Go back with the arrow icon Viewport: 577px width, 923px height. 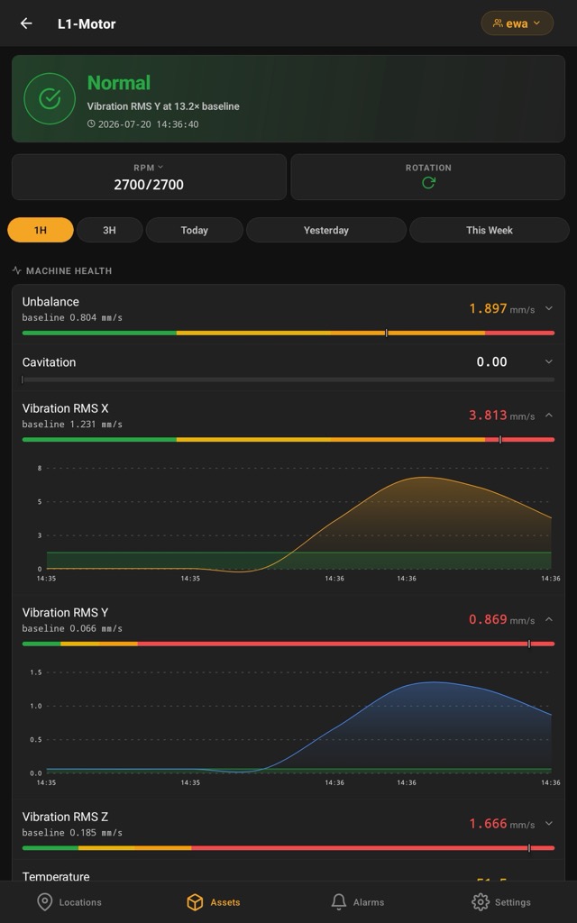click(x=26, y=23)
